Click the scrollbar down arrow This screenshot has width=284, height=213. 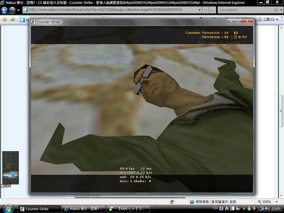click(281, 196)
